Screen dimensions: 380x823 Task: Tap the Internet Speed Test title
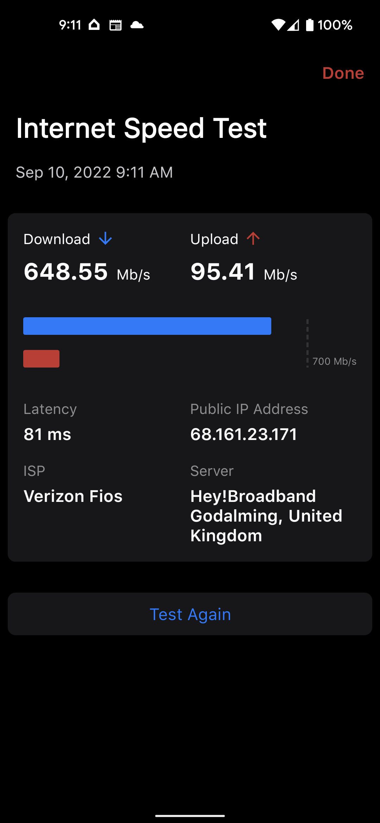pyautogui.click(x=141, y=128)
